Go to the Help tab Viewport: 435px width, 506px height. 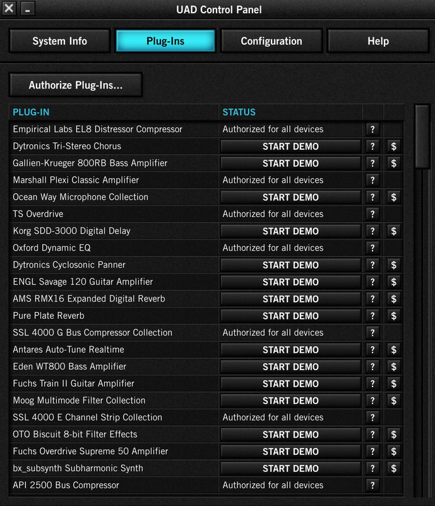pos(378,41)
